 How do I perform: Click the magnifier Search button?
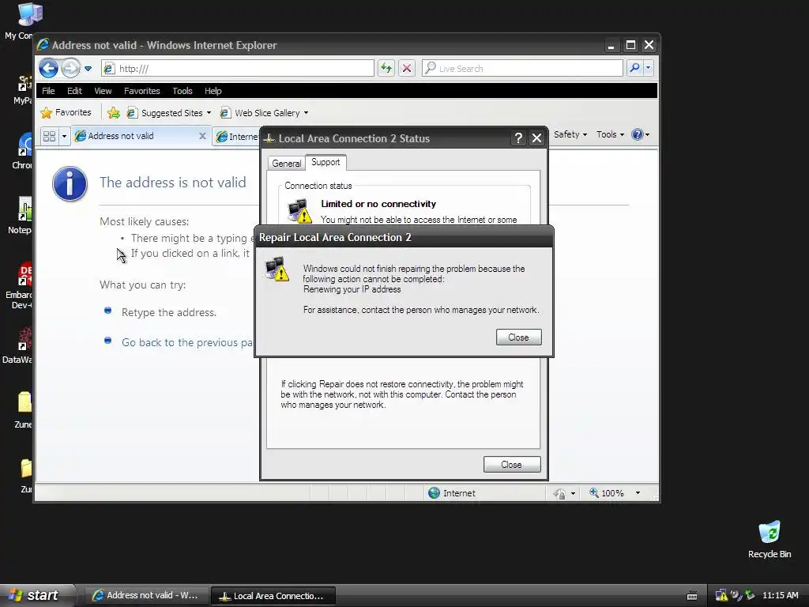click(634, 68)
